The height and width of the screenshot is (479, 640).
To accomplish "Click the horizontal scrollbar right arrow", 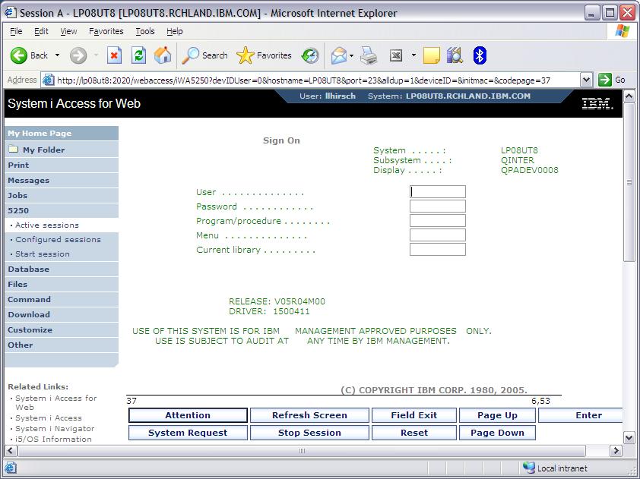I will click(616, 450).
